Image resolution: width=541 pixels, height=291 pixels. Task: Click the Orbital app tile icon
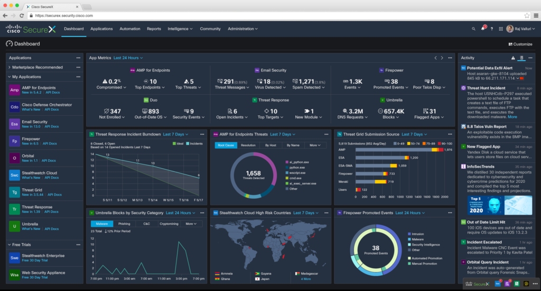point(14,159)
